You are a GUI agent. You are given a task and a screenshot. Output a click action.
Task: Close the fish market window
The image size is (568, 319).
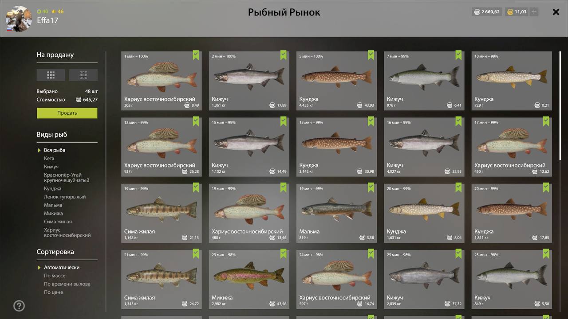pos(556,12)
